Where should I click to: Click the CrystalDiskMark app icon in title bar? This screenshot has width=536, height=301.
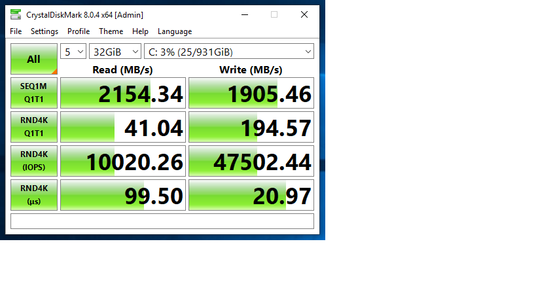(16, 14)
